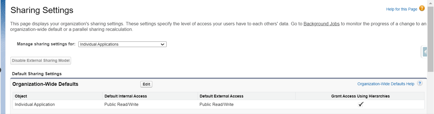Click the Object column header
Screen dimensions: 434x114
click(21, 96)
